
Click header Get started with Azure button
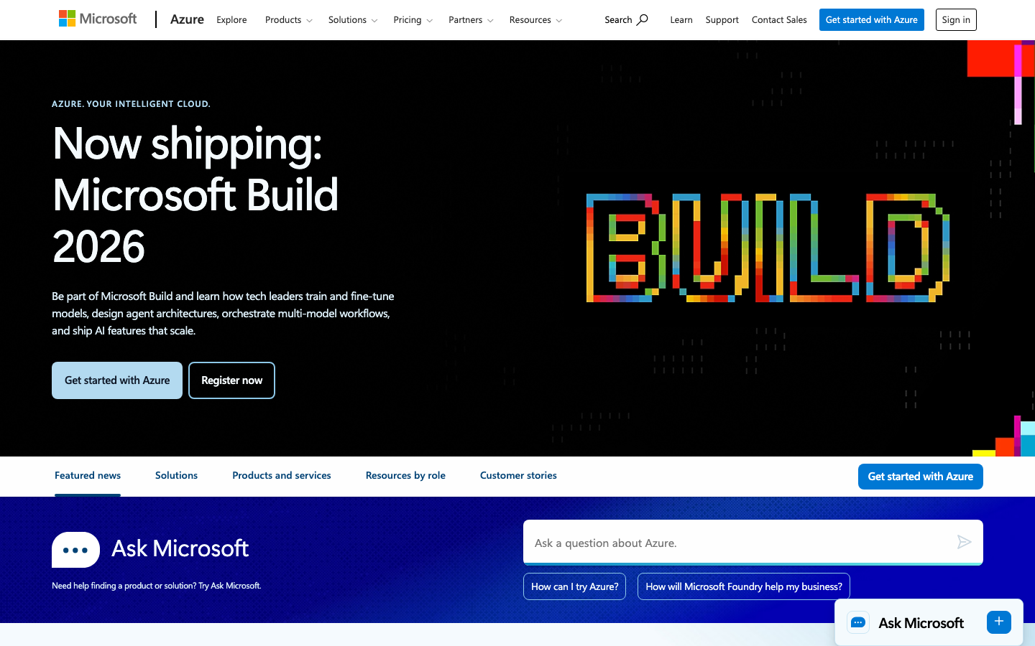click(x=872, y=19)
